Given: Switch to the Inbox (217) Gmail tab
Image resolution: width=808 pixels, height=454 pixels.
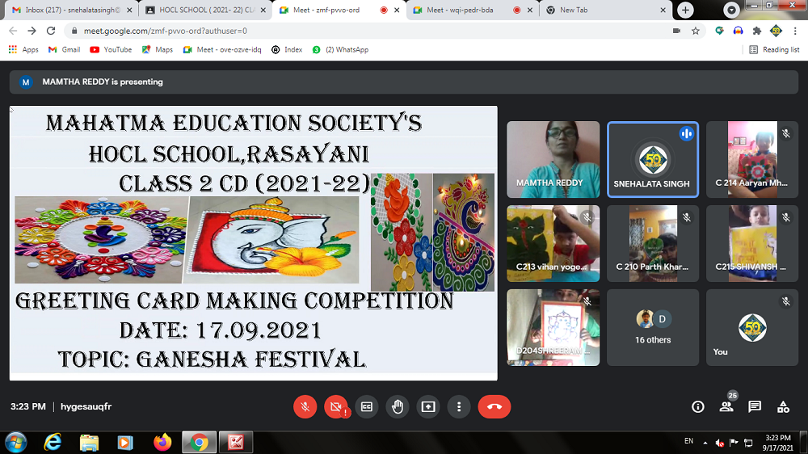Looking at the screenshot, I should [68, 11].
